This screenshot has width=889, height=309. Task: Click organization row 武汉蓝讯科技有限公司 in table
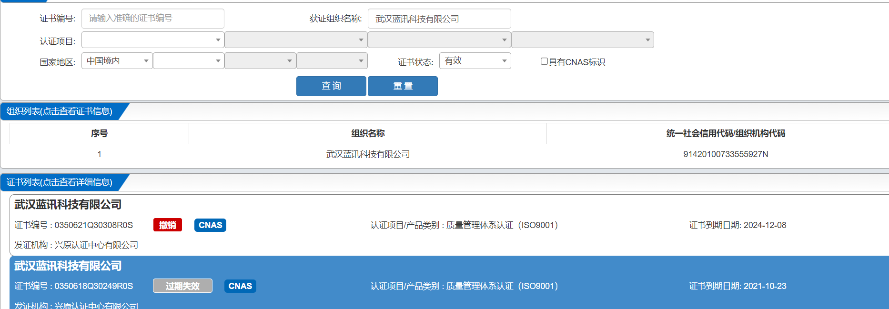point(368,154)
